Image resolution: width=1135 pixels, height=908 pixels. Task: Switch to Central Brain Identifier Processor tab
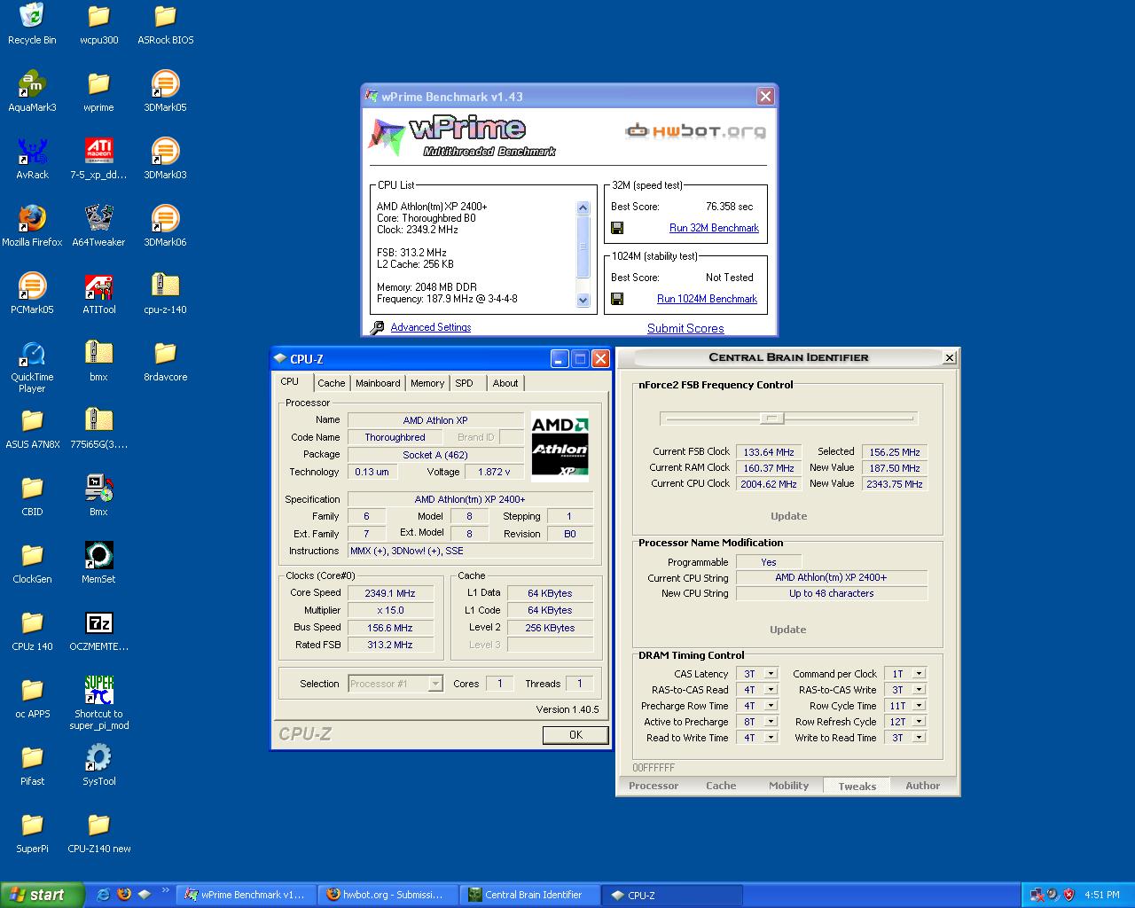[x=654, y=786]
